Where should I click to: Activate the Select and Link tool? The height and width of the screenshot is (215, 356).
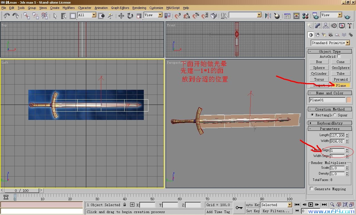coord(27,16)
